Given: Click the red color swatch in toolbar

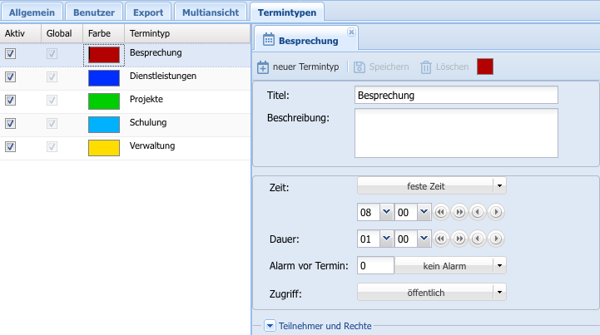Looking at the screenshot, I should click(x=485, y=67).
